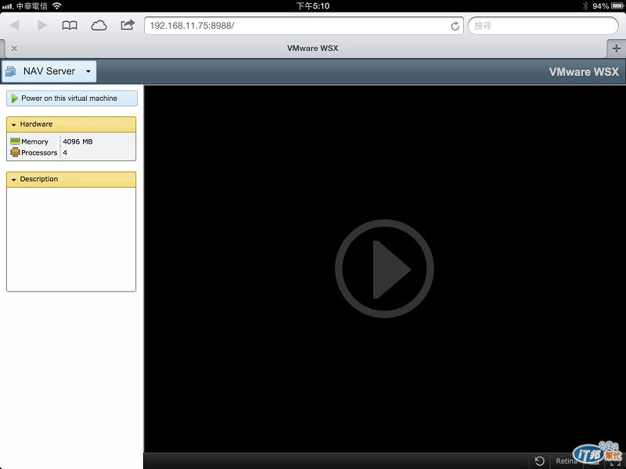
Task: Click the console refresh icon in bottom bar
Action: (539, 461)
